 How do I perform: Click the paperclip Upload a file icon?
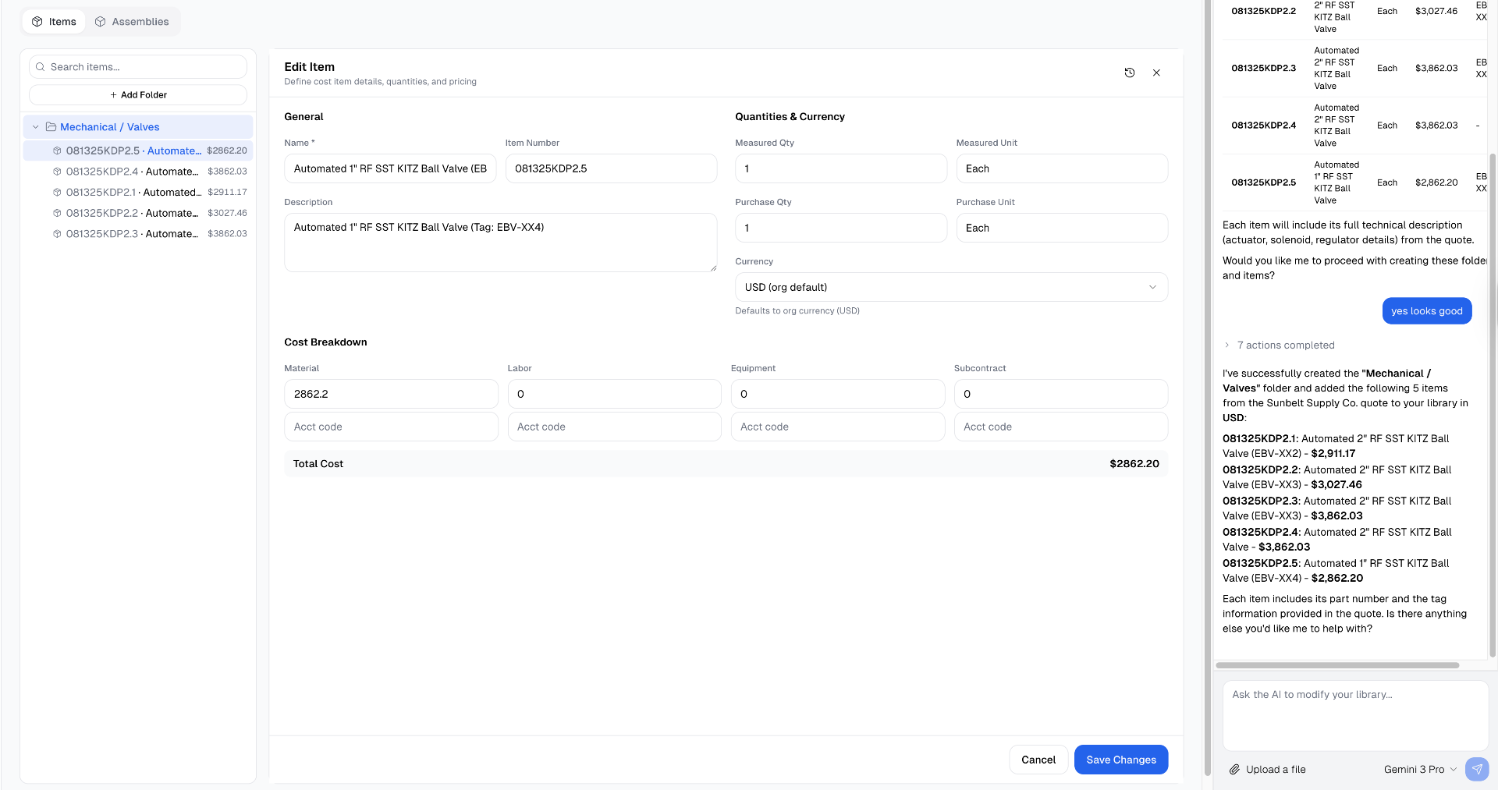1234,769
